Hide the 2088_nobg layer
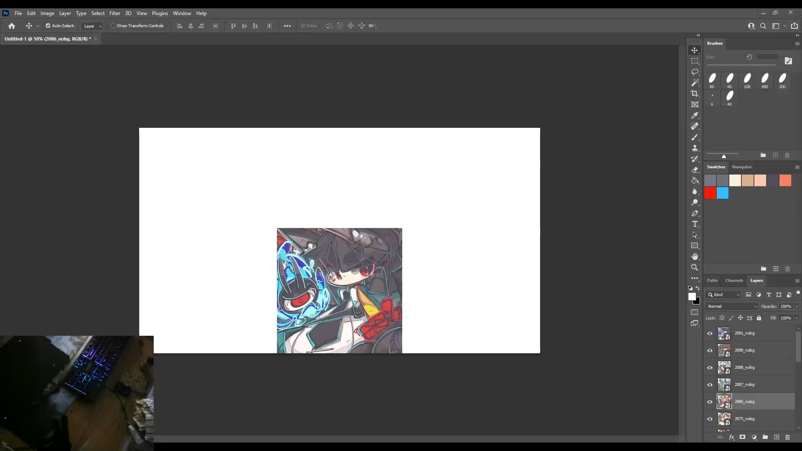 (x=710, y=367)
